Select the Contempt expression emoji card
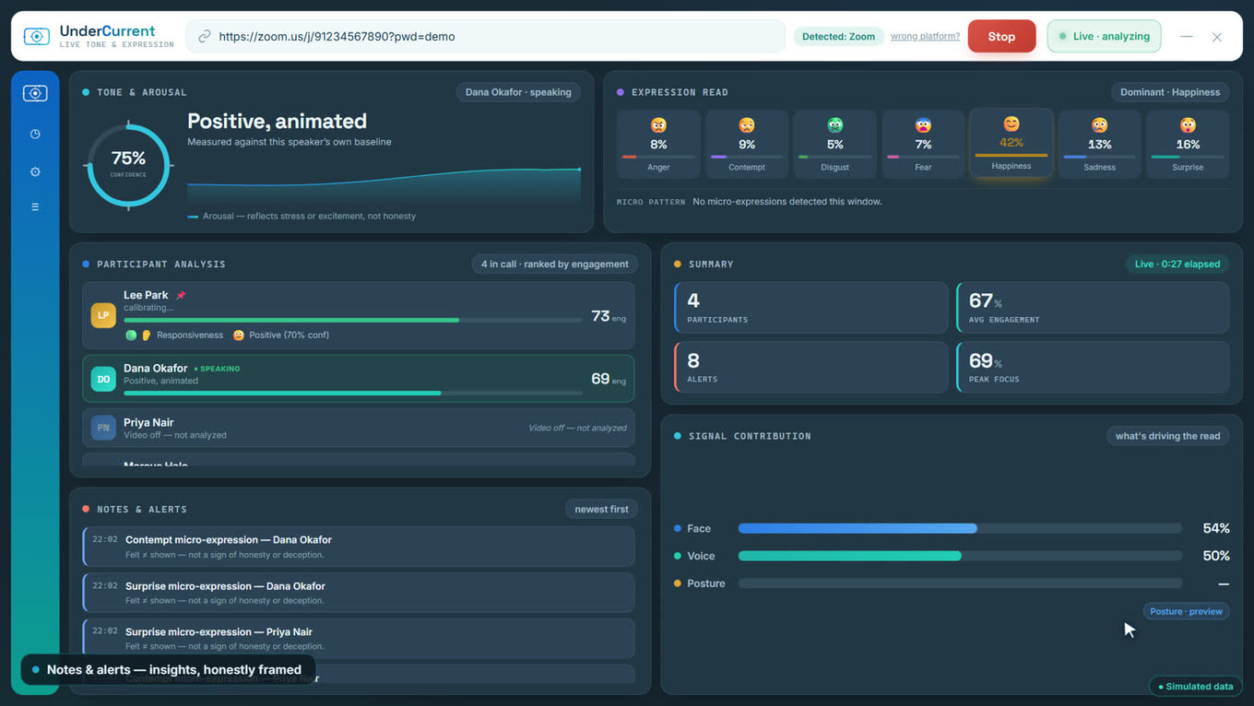 click(747, 144)
